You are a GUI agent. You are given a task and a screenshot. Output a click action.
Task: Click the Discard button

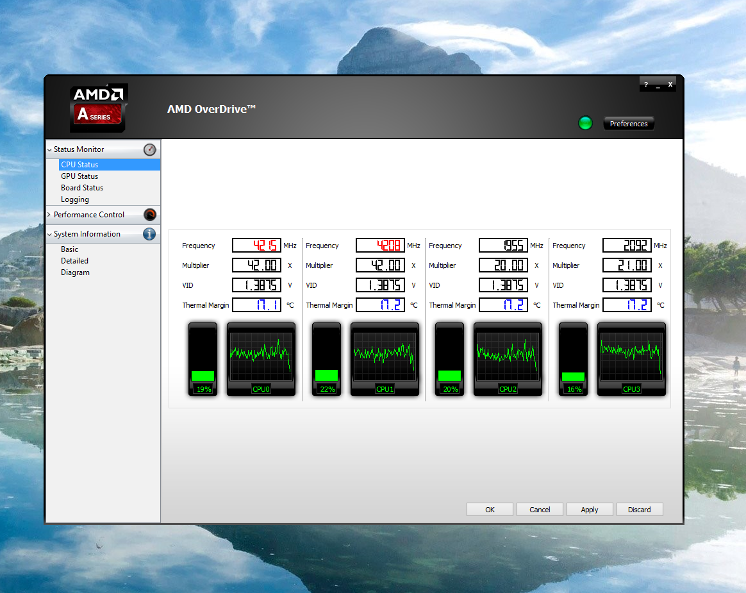pyautogui.click(x=640, y=510)
